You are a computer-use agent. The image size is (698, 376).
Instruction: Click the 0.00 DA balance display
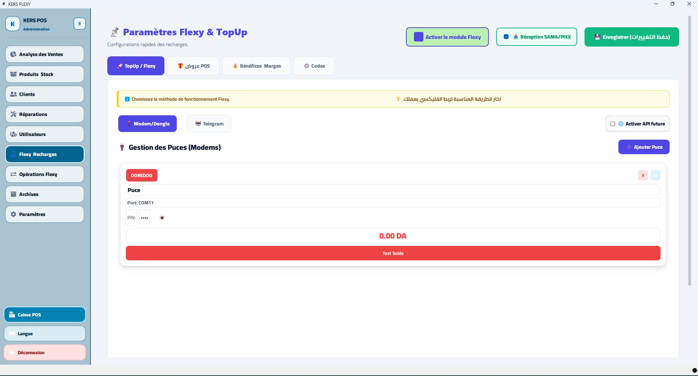(393, 236)
